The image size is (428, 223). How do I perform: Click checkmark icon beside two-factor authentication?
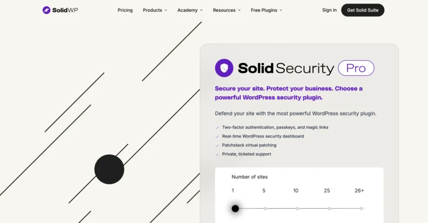pos(217,128)
